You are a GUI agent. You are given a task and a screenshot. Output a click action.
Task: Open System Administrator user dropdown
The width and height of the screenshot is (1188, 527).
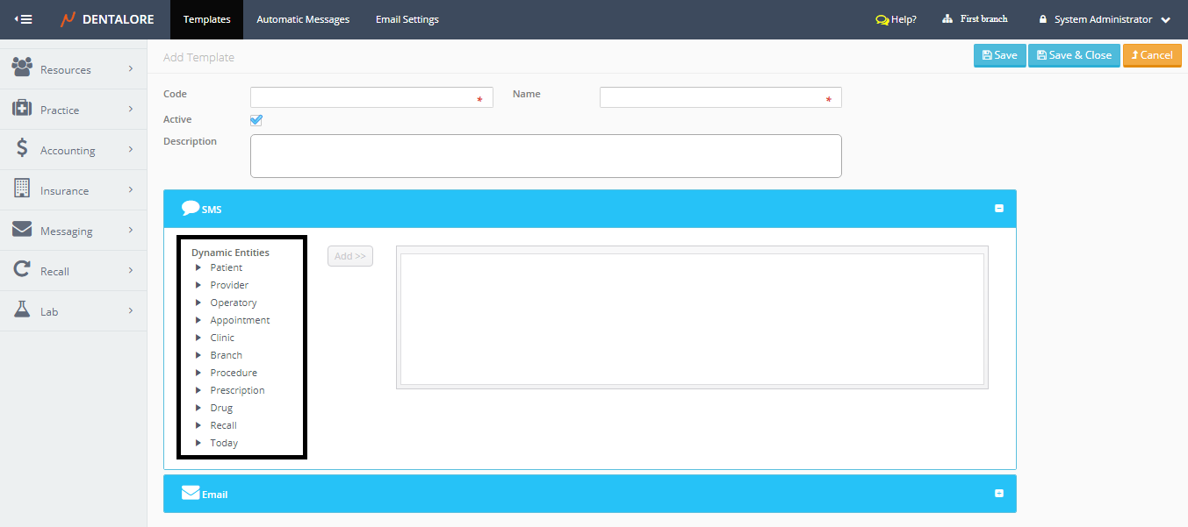(x=1105, y=19)
